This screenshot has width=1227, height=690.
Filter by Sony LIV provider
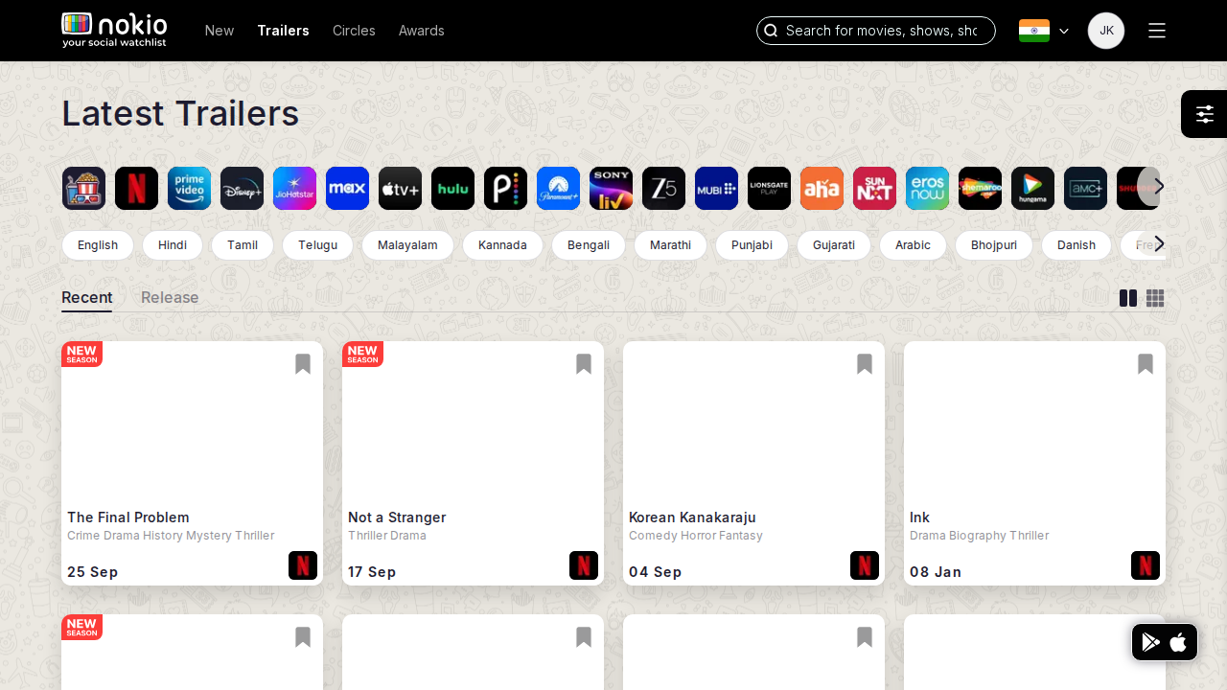pyautogui.click(x=611, y=188)
